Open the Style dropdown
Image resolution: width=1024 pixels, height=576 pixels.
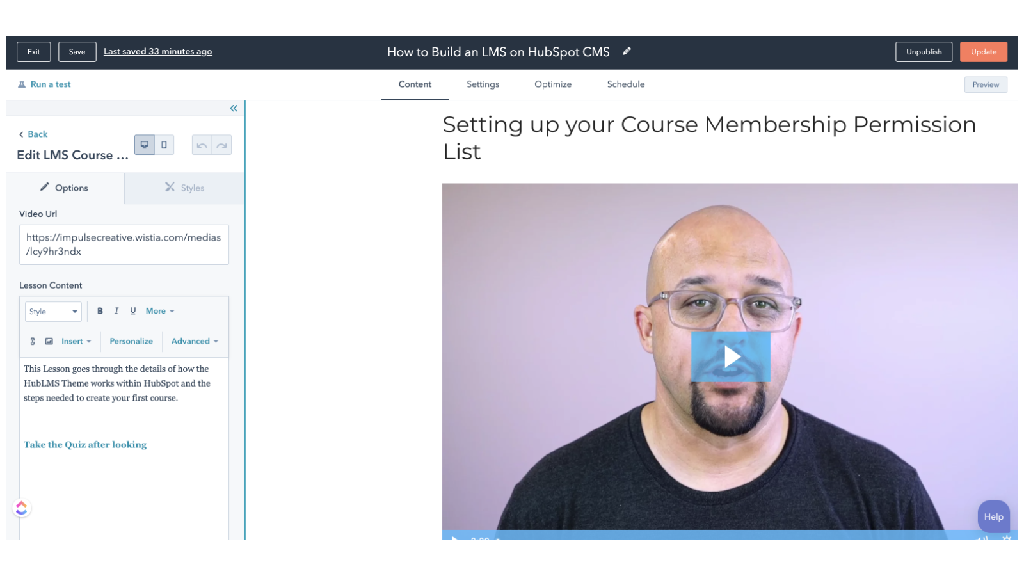point(53,312)
